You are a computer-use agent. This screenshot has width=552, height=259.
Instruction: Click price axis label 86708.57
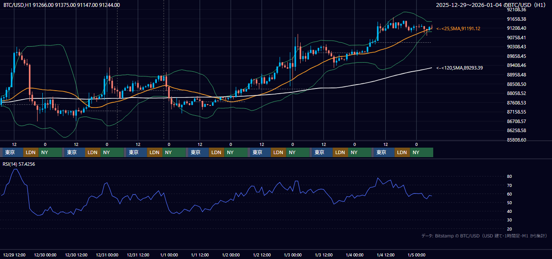point(516,121)
